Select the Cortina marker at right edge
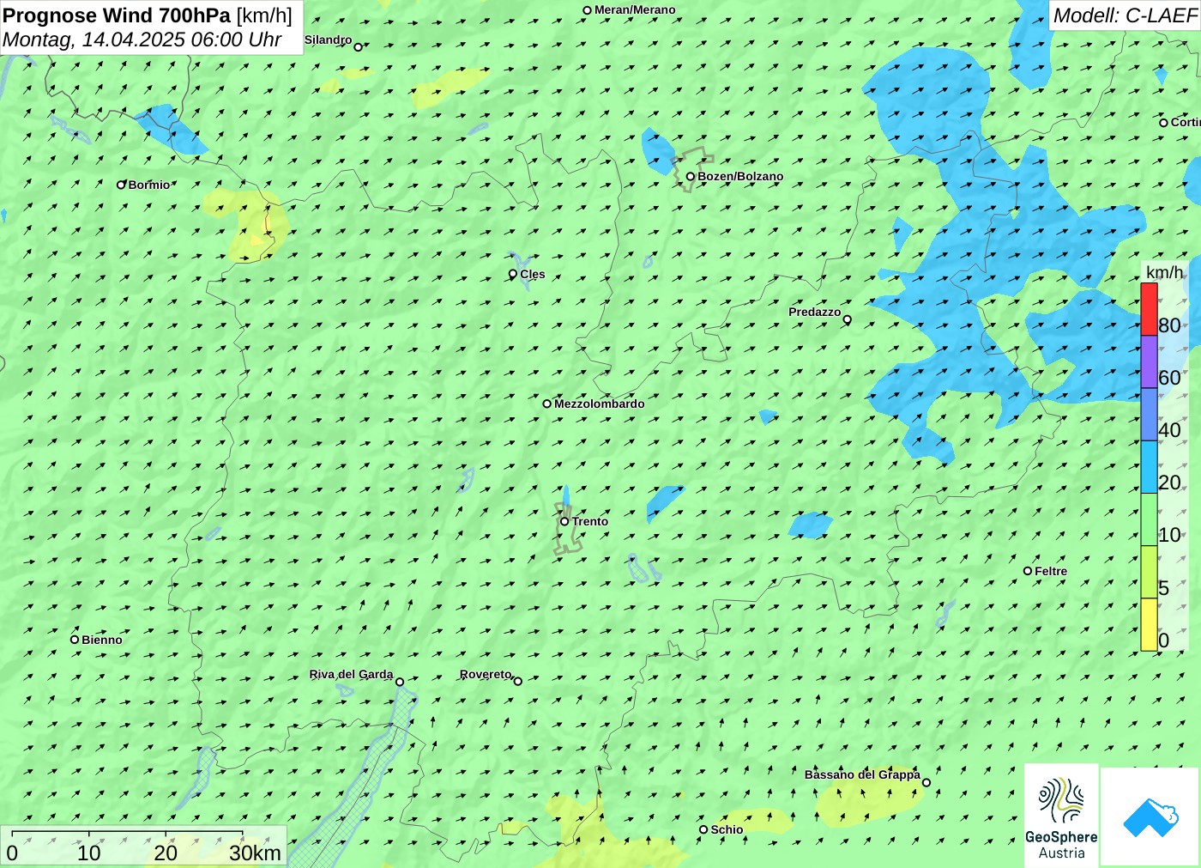The width and height of the screenshot is (1201, 868). pyautogui.click(x=1163, y=123)
